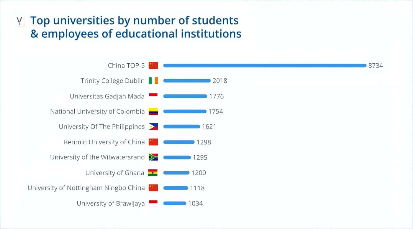The width and height of the screenshot is (413, 229).
Task: Click the flag beside University of Nottingham Ningbo China
Action: 153,188
